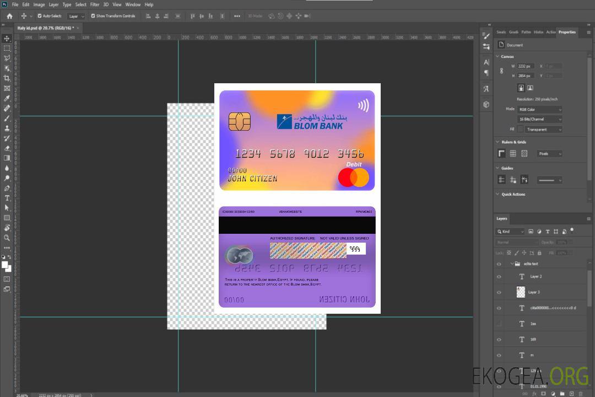Select portrait canvas orientation icon
The image size is (595, 397).
click(x=521, y=88)
